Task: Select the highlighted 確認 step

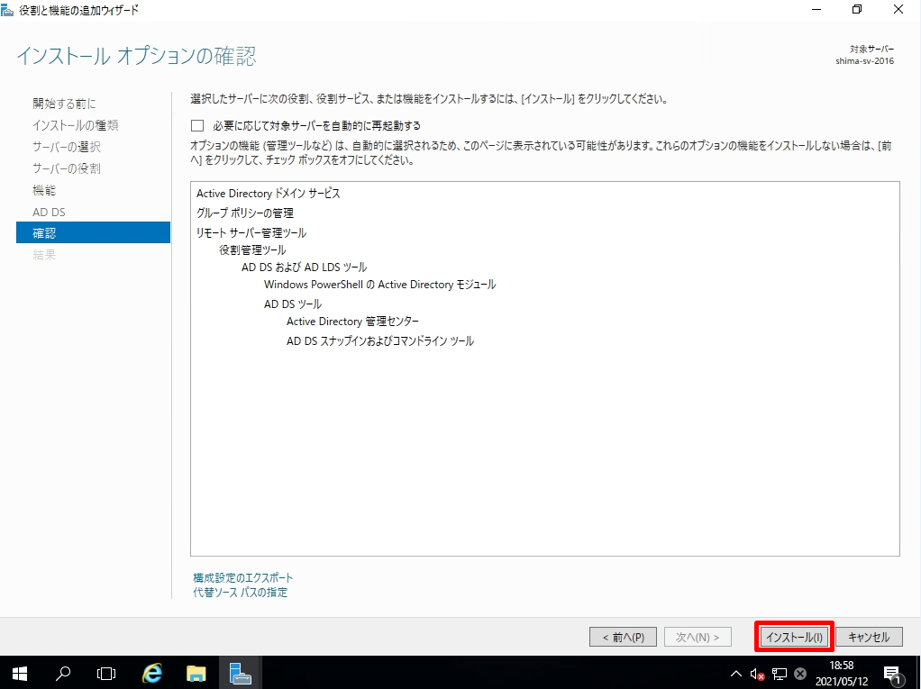Action: [94, 232]
